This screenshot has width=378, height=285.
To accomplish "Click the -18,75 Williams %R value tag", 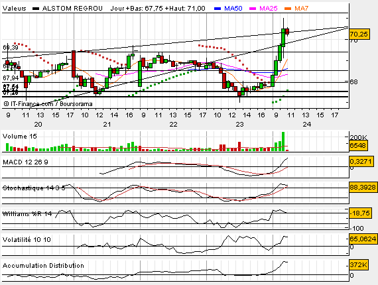I will tap(360, 213).
